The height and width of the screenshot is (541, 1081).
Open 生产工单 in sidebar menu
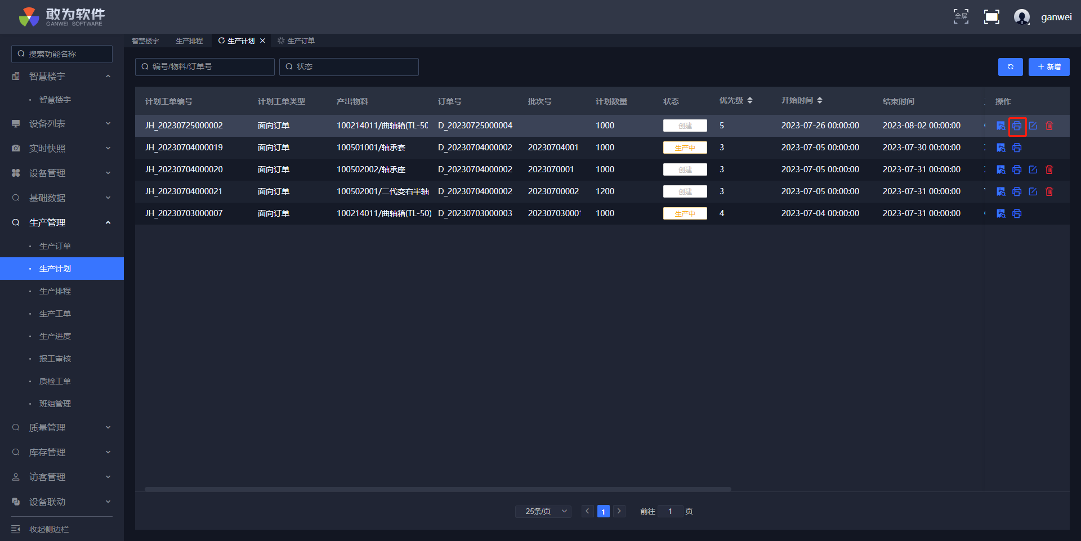pos(55,314)
